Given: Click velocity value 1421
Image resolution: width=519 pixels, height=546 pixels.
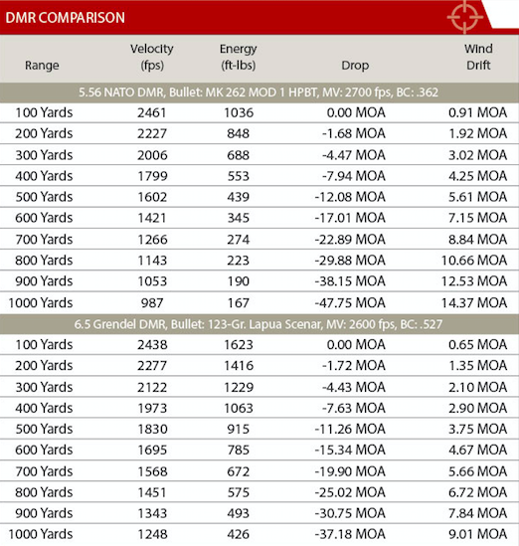Looking at the screenshot, I should (152, 218).
